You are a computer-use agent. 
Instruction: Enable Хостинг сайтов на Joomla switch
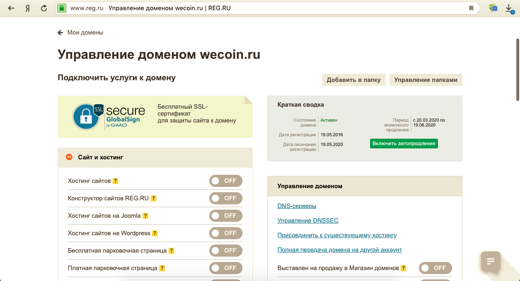pos(226,216)
